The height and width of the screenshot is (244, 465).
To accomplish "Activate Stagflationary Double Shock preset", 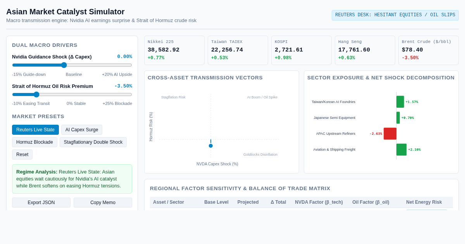I will point(93,142).
